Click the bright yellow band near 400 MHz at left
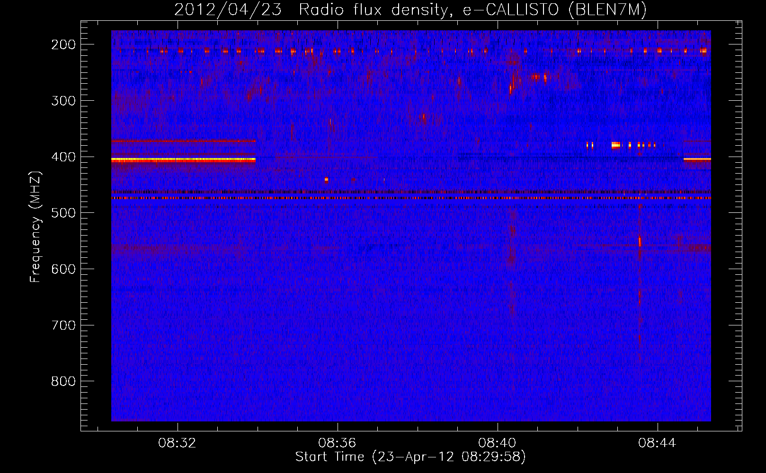 (x=183, y=160)
